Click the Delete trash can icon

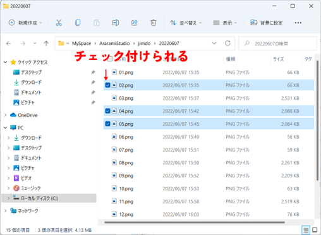pos(154,23)
